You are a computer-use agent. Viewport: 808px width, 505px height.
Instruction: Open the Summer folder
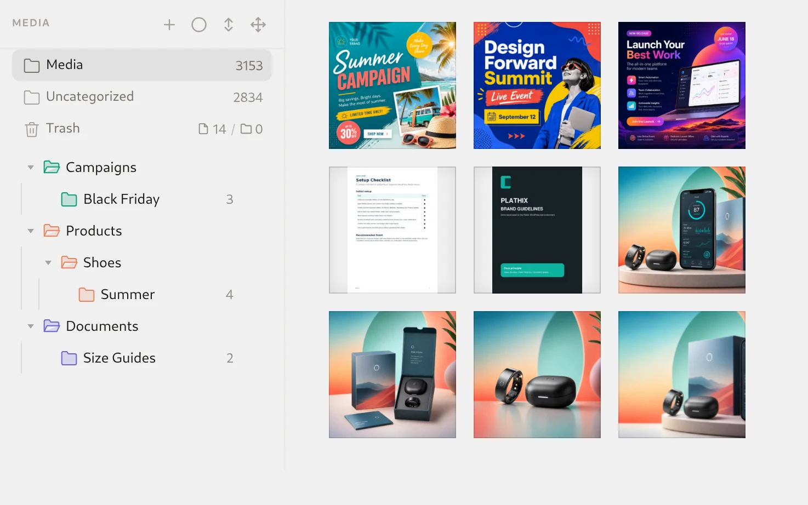point(128,295)
